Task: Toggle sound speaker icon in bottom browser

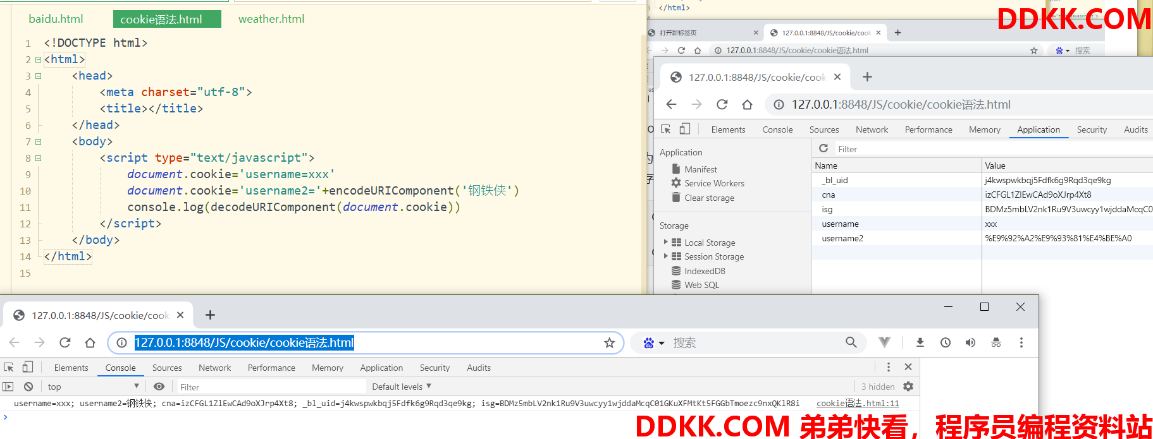Action: (x=971, y=342)
